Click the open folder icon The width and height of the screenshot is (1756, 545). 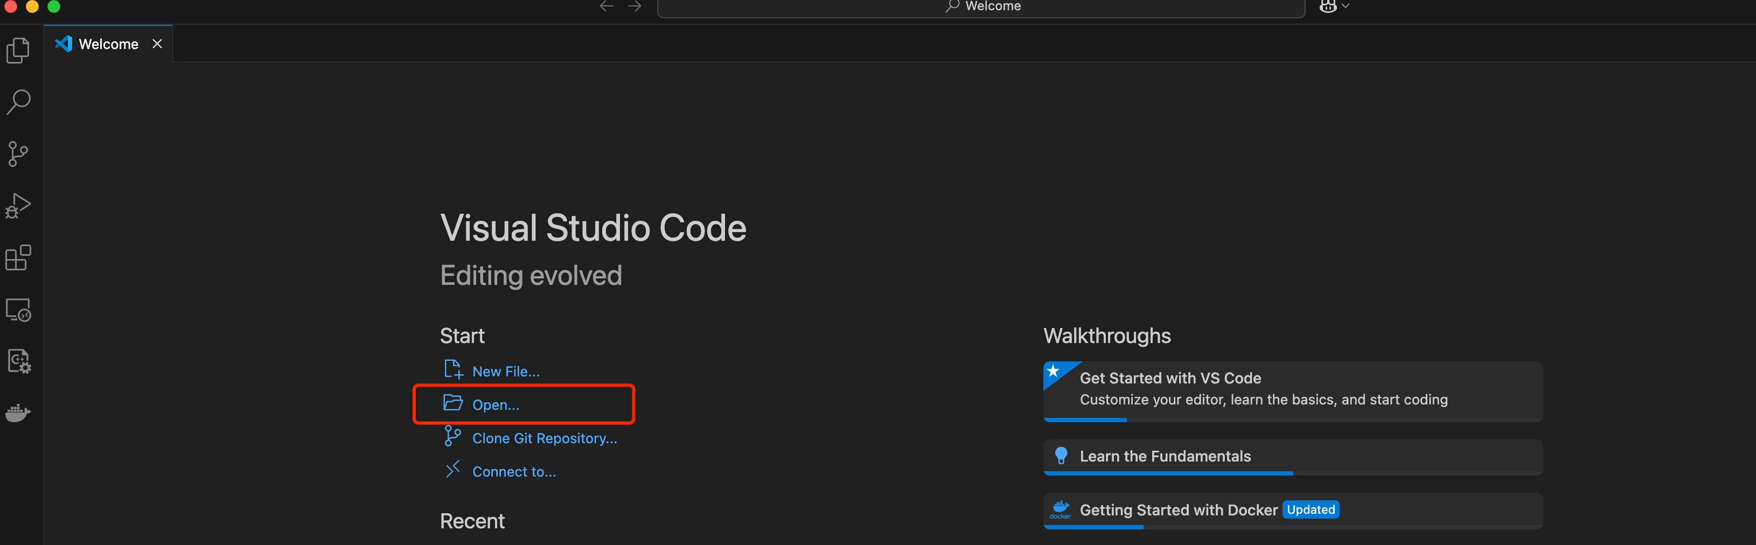click(454, 403)
